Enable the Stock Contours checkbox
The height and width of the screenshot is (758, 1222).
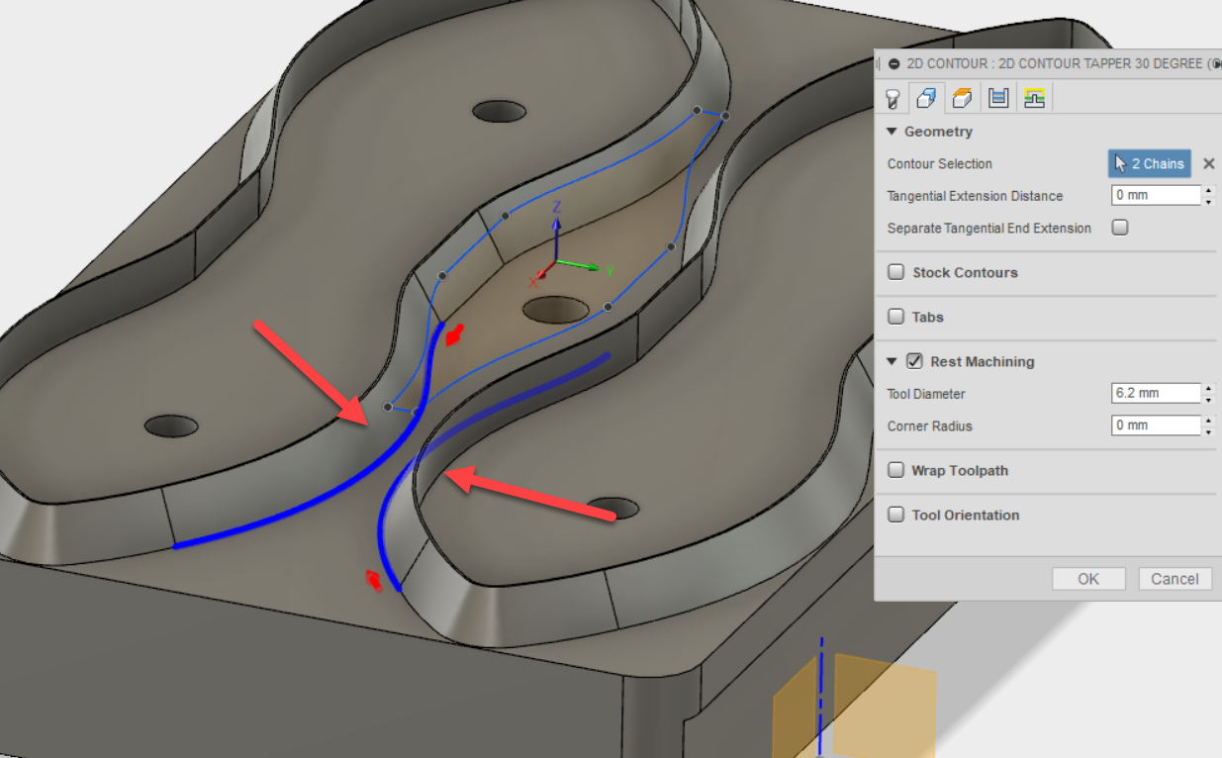(895, 271)
